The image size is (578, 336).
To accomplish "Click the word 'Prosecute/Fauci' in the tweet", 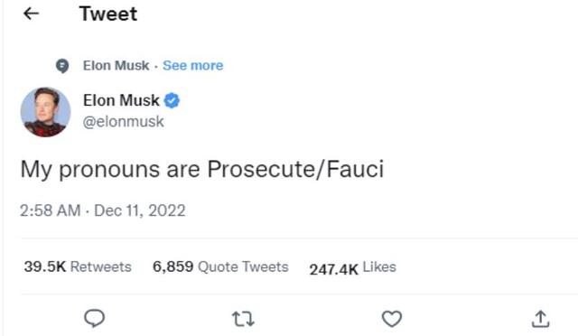I will [295, 169].
